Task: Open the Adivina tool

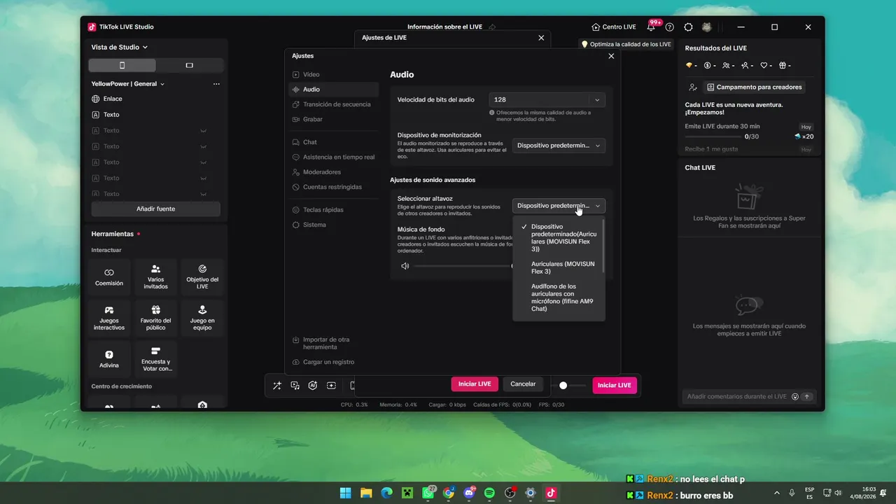Action: 109,359
